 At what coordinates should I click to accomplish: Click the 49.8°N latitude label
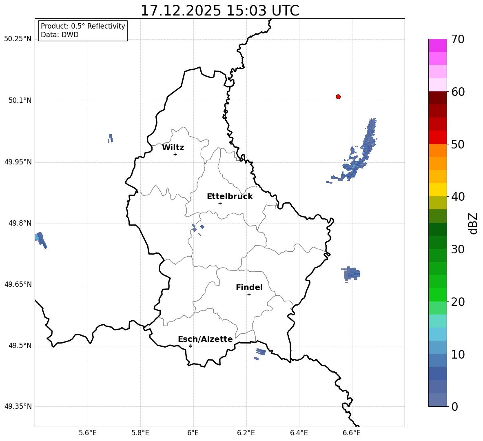click(20, 223)
